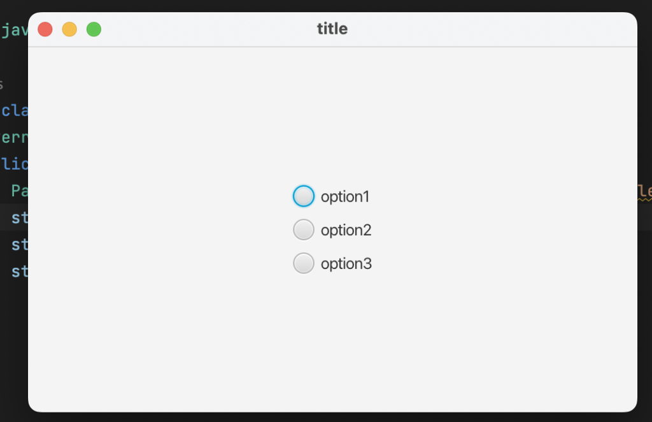The width and height of the screenshot is (652, 422).
Task: Select the option1 radio button circle
Action: 304,196
